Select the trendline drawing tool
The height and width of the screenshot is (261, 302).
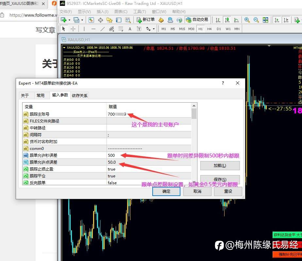(x=103, y=29)
